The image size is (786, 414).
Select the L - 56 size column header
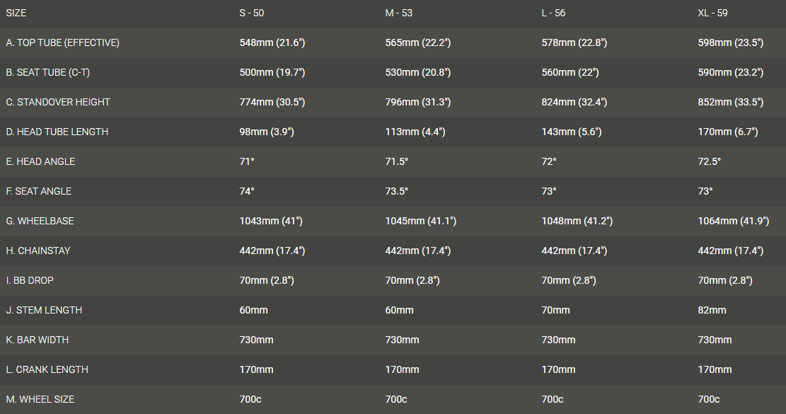[x=553, y=13]
